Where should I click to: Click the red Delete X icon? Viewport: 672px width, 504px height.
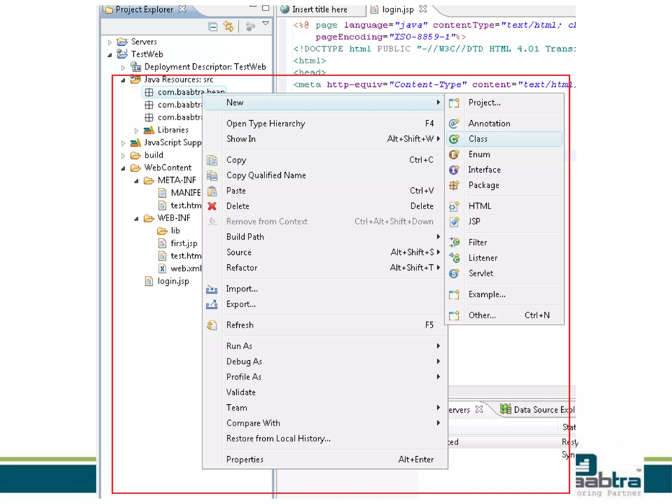pos(212,206)
